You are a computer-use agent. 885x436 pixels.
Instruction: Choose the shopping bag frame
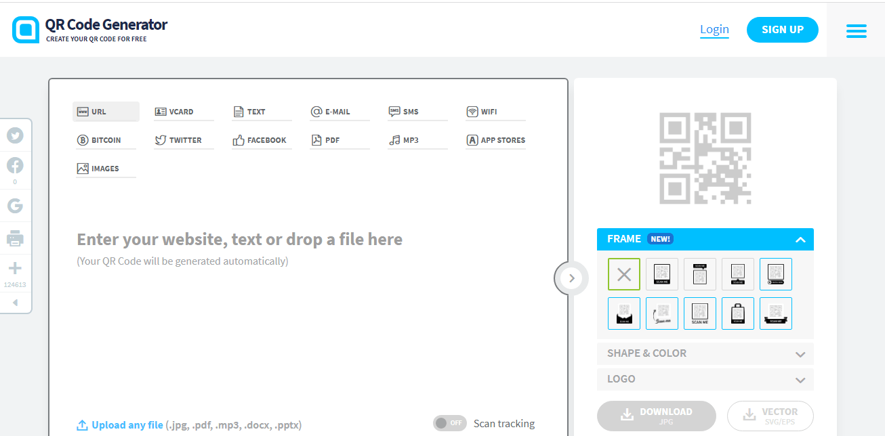[738, 313]
